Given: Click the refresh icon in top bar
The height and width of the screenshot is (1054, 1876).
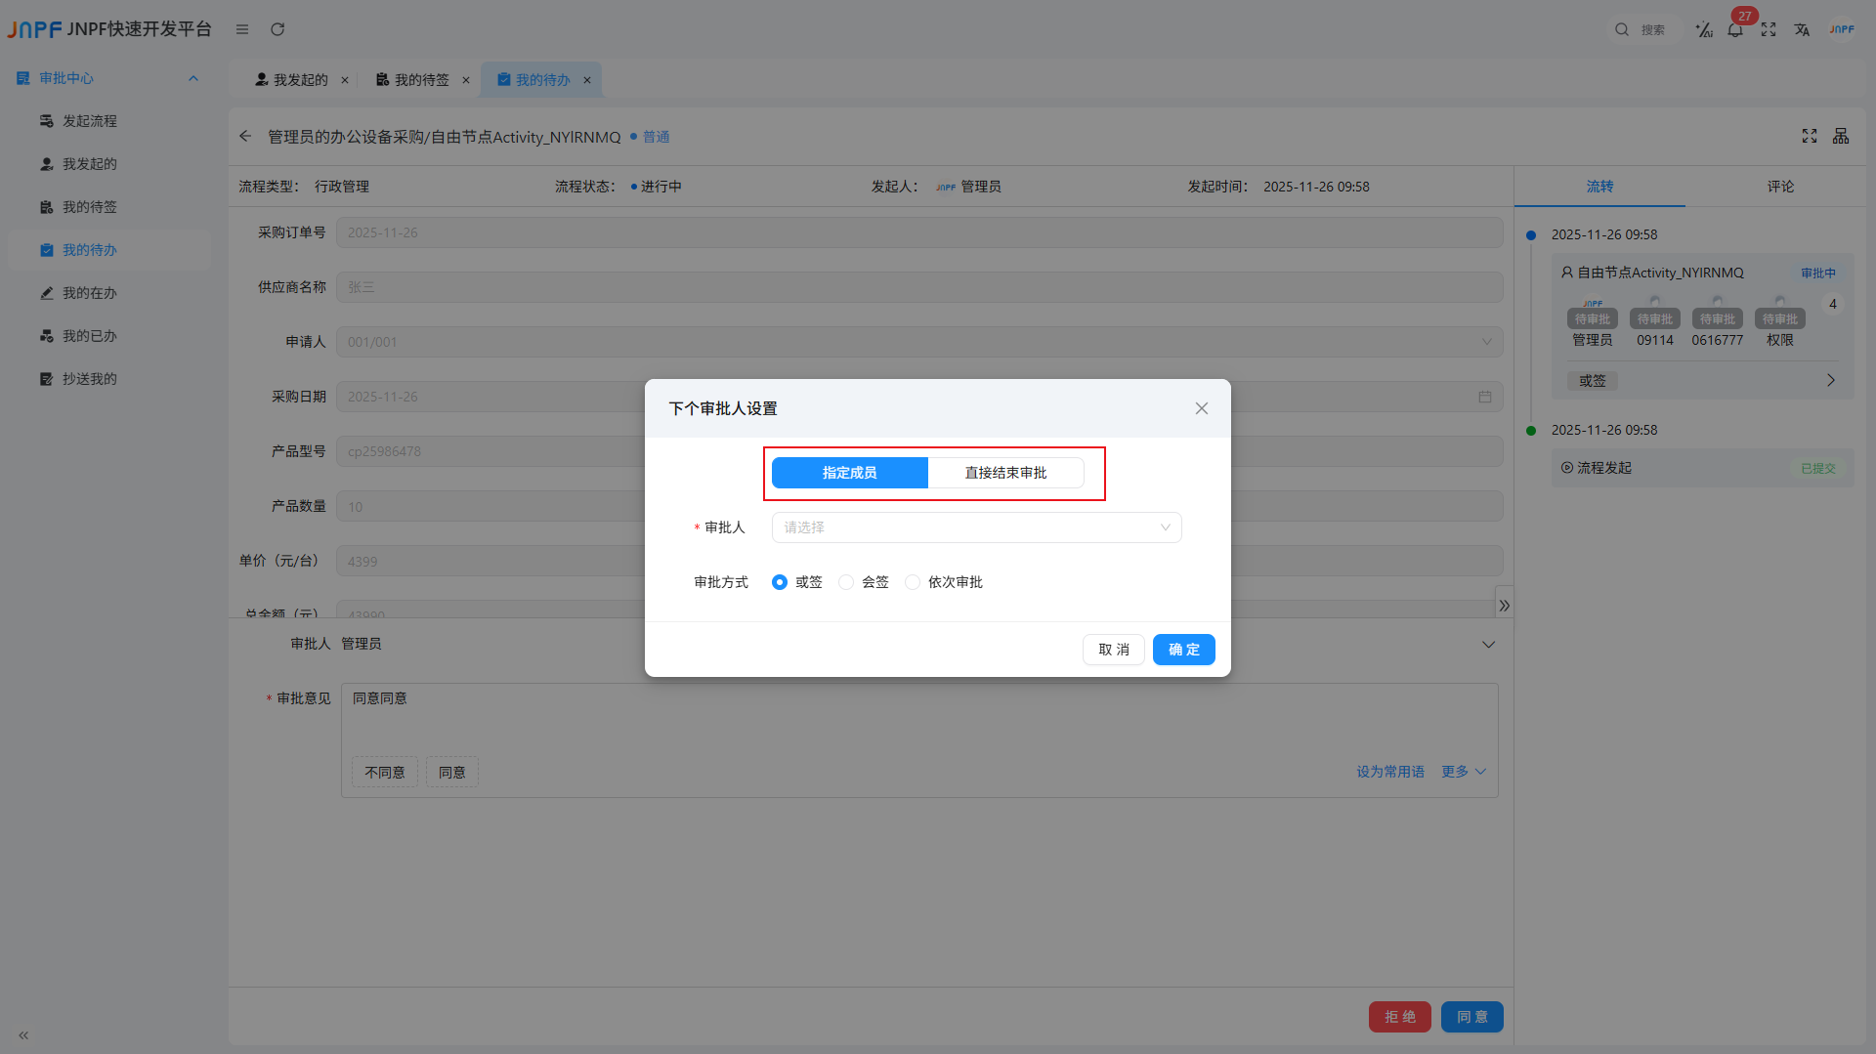Looking at the screenshot, I should [277, 29].
